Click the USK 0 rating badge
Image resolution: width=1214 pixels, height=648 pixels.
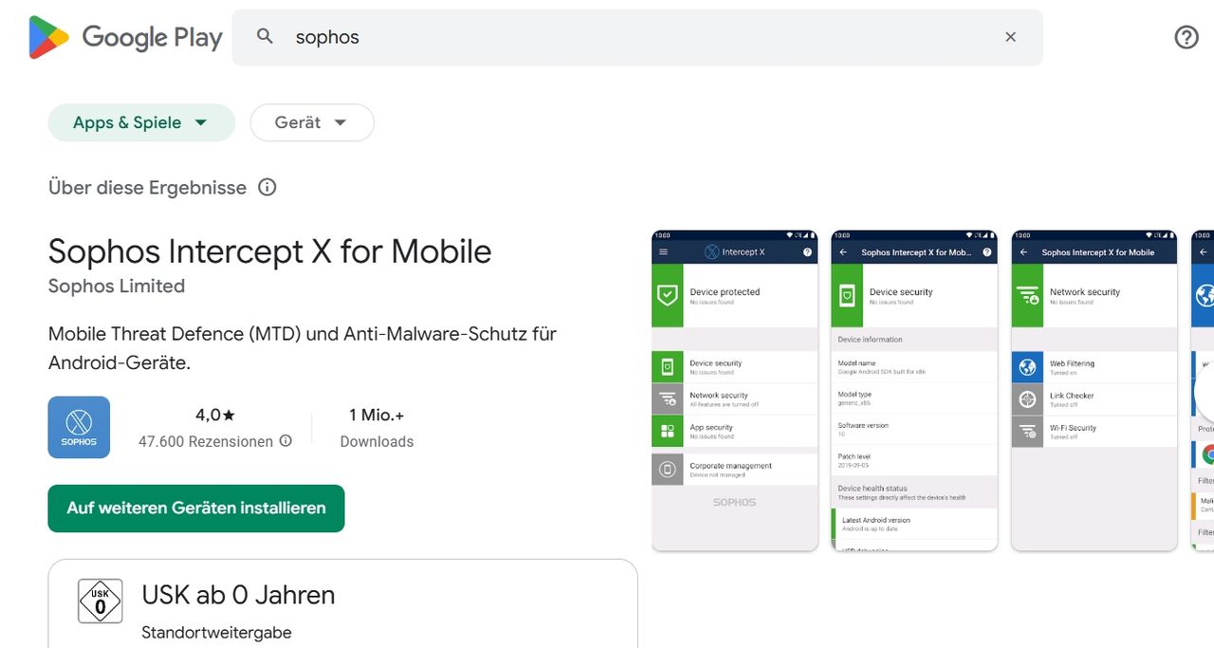tap(101, 602)
